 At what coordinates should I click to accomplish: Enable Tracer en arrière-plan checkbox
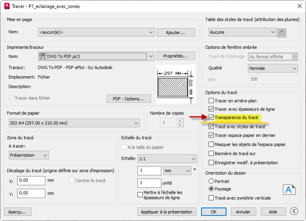(x=211, y=101)
